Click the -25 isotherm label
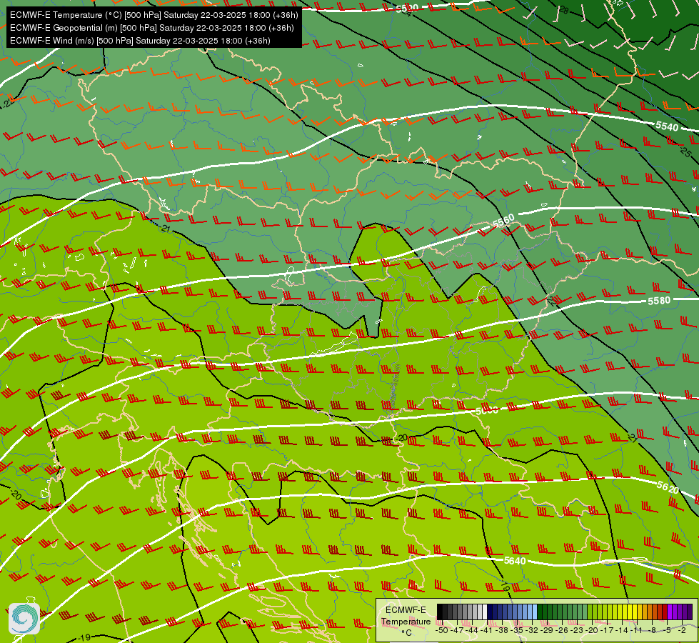 click(x=686, y=152)
